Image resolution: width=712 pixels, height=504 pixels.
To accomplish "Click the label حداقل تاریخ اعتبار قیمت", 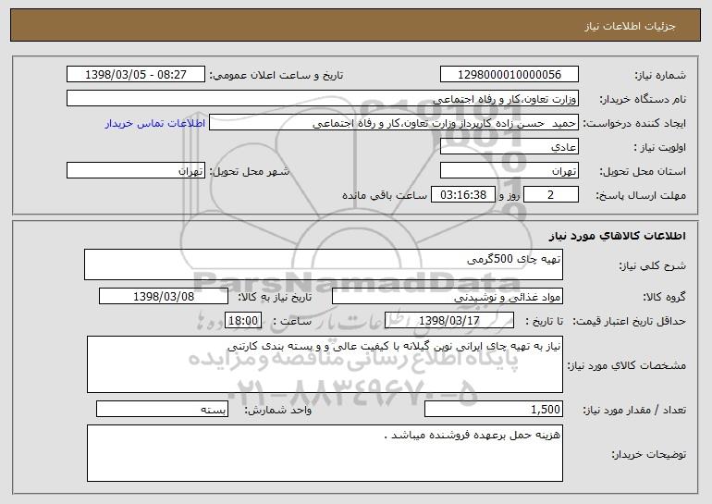I will click(x=629, y=322).
